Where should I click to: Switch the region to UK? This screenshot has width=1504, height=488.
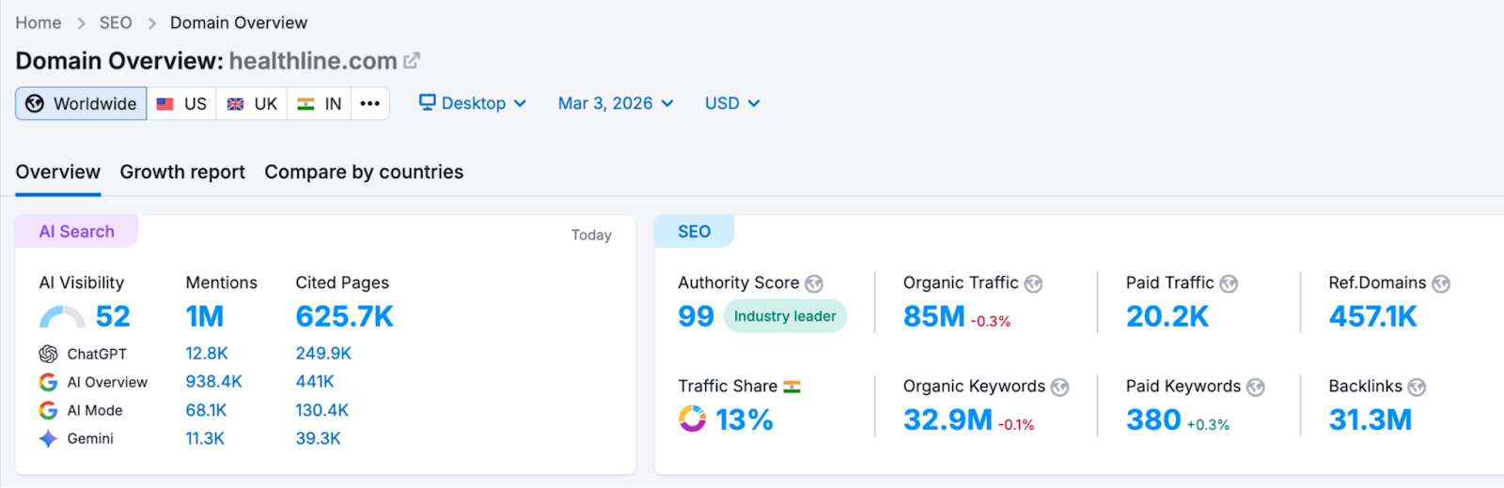[x=252, y=103]
